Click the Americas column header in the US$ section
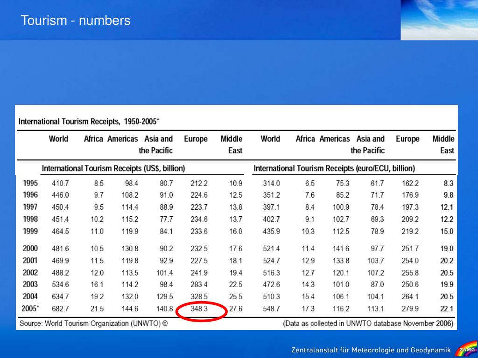The image size is (478, 358). pos(123,139)
